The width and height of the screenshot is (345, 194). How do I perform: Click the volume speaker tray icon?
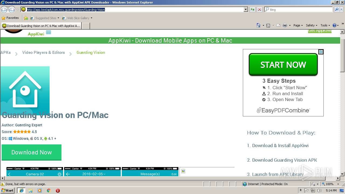pyautogui.click(x=319, y=190)
